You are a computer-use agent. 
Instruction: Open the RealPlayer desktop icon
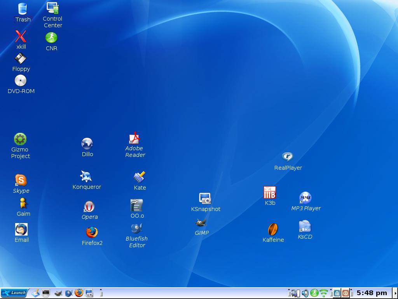[x=287, y=157]
